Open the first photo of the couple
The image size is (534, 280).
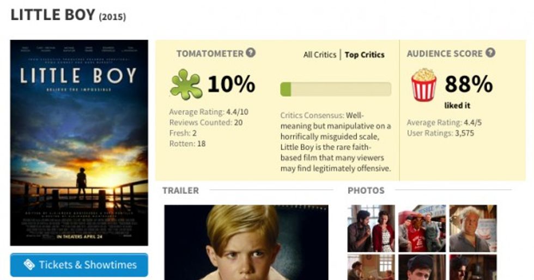[x=371, y=228]
